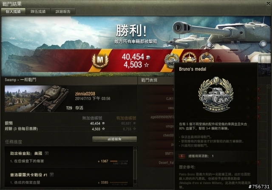This screenshot has height=190, width=272.
Task: Click the T29 tank thumbnail image
Action: click(x=37, y=98)
